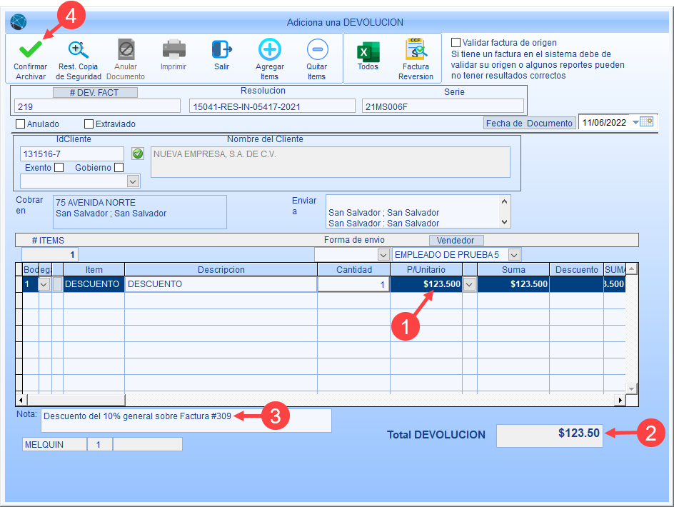Viewport: 674px width, 507px height.
Task: Click the MELQUIN user field
Action: click(54, 444)
